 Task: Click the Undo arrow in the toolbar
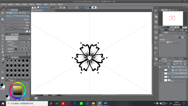(51, 8)
